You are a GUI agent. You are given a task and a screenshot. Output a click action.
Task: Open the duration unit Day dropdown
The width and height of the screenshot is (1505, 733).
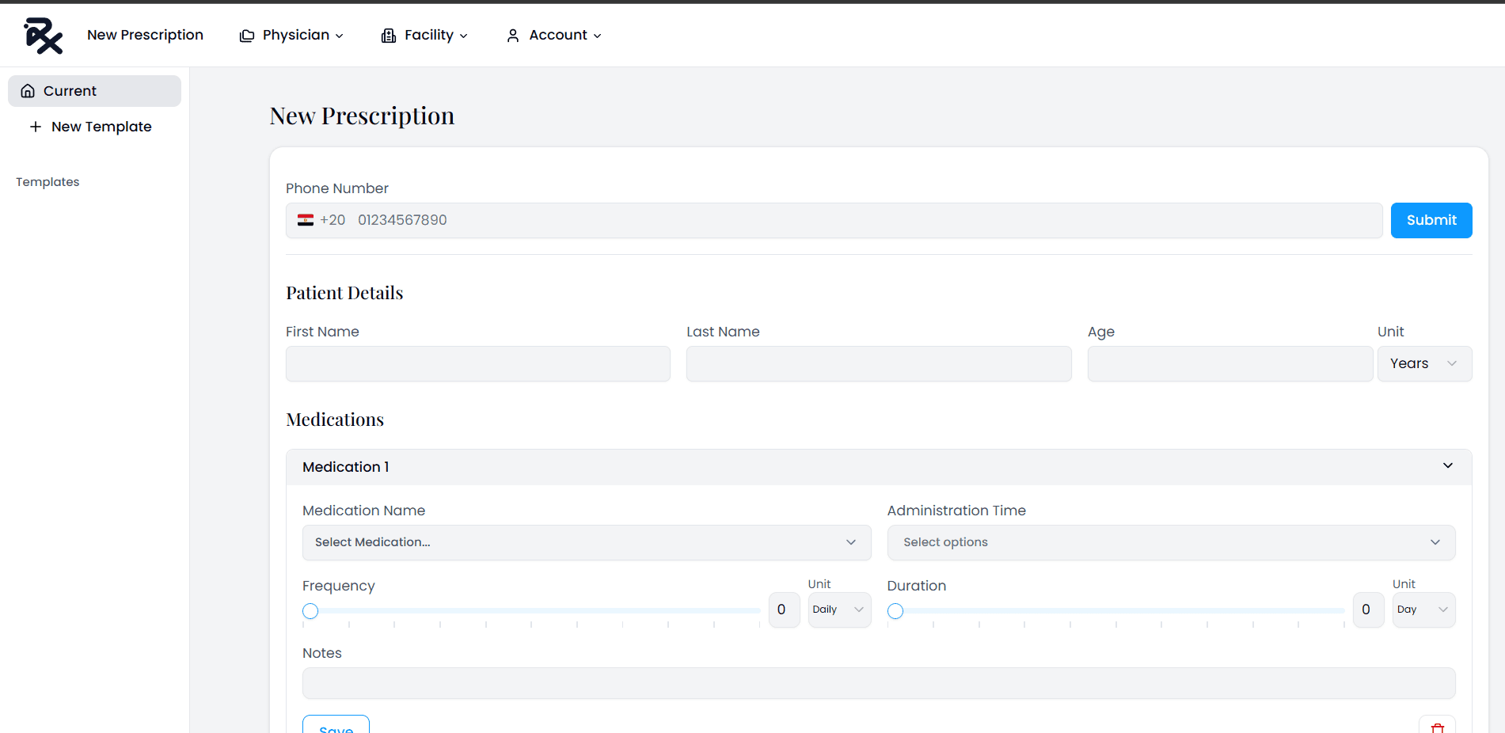[x=1423, y=610]
